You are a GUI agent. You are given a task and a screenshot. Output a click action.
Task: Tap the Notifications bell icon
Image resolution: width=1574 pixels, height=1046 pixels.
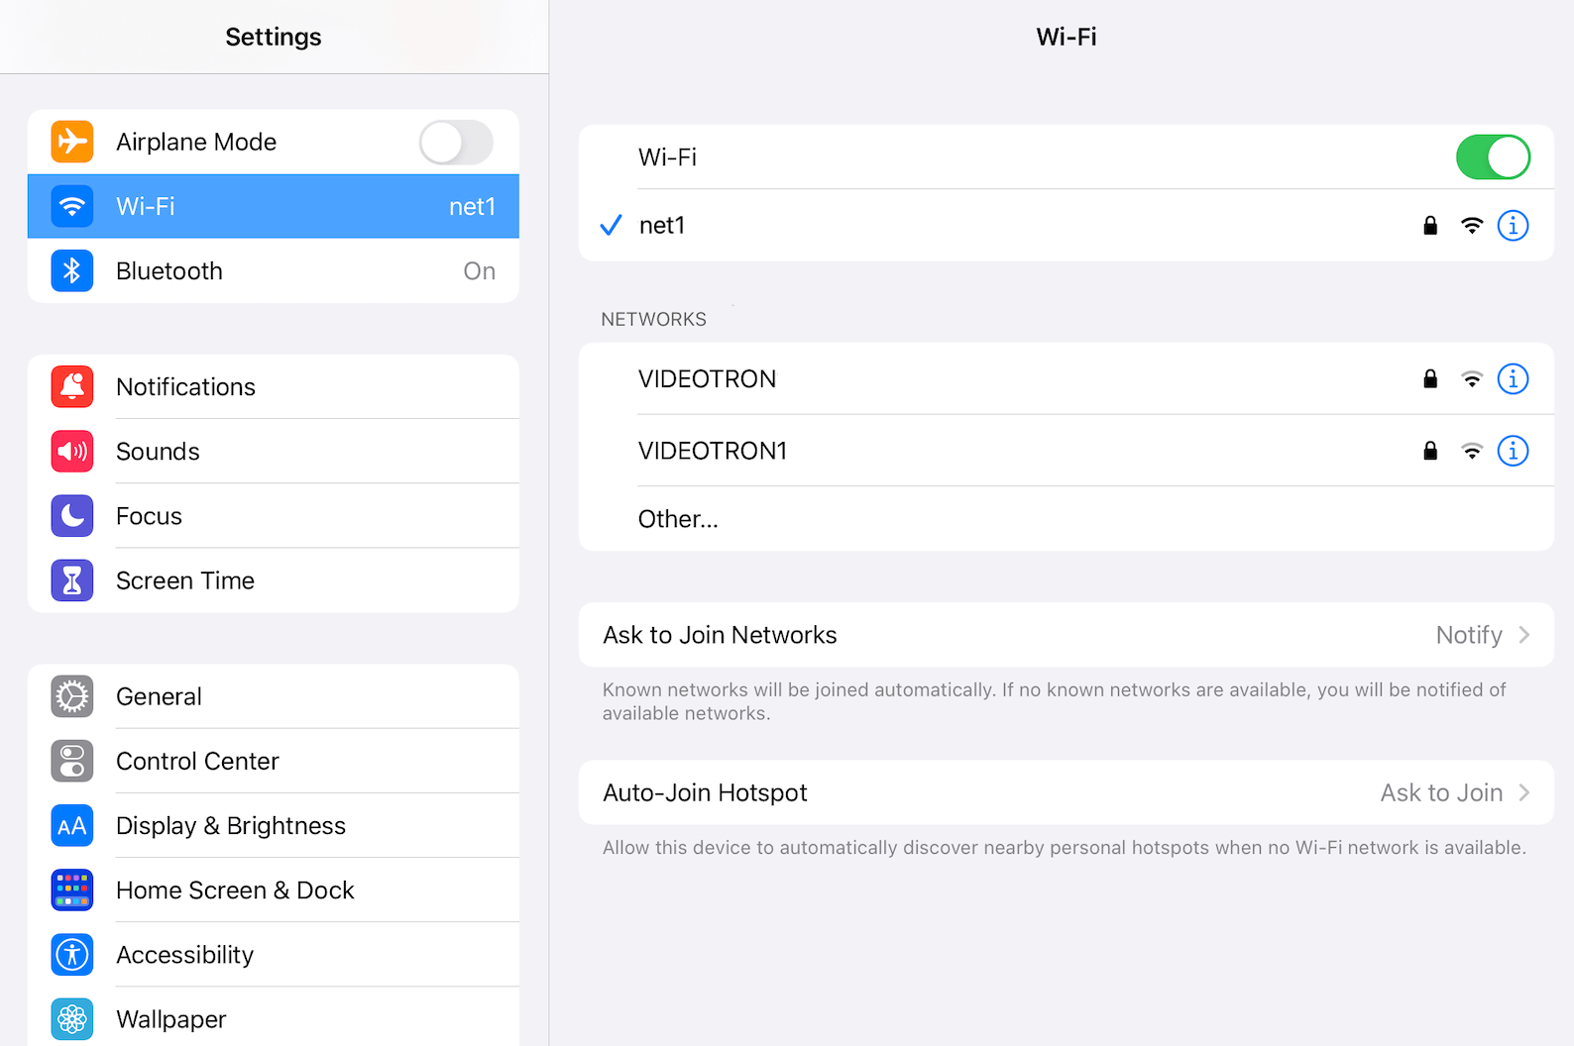tap(72, 387)
